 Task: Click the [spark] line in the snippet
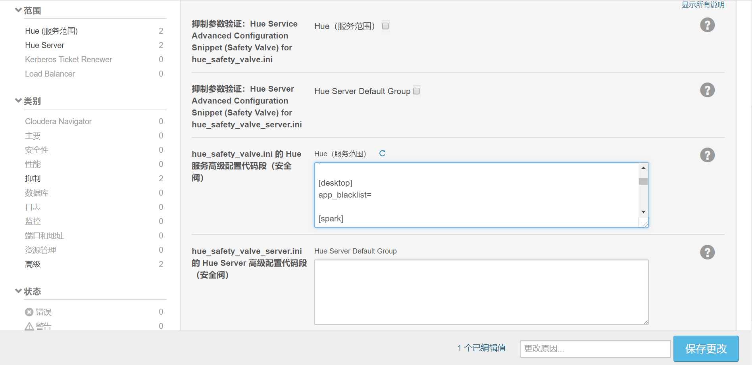pyautogui.click(x=331, y=219)
